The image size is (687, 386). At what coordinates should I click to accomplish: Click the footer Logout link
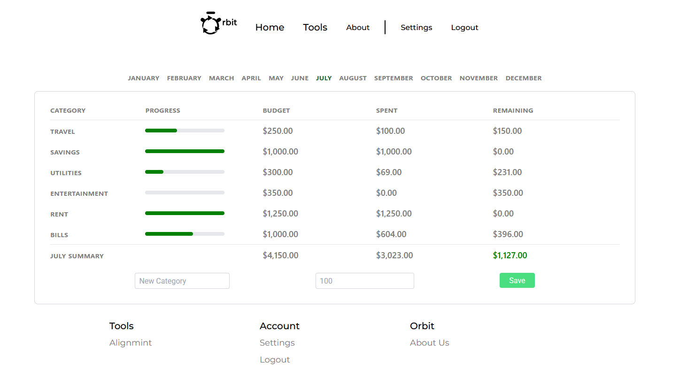click(275, 360)
